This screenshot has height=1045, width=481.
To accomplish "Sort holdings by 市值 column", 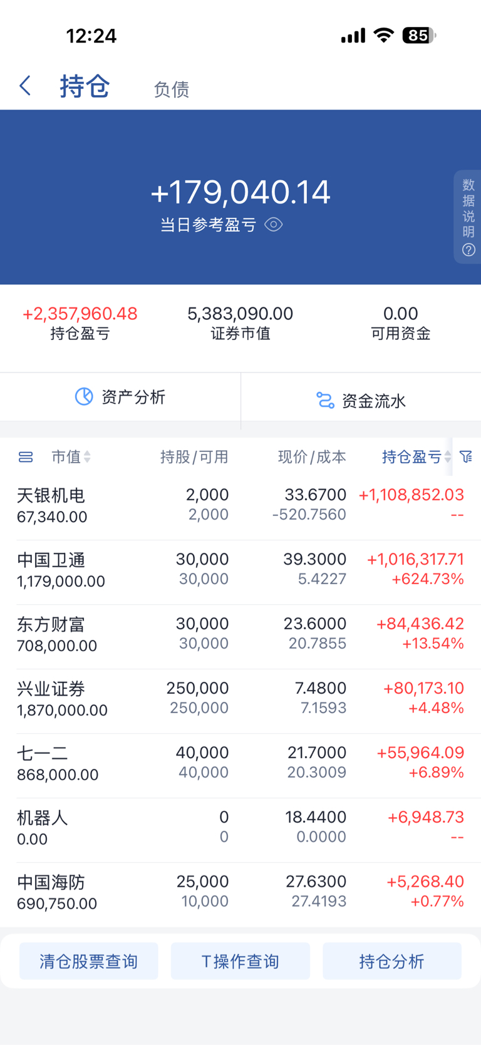I will point(71,457).
